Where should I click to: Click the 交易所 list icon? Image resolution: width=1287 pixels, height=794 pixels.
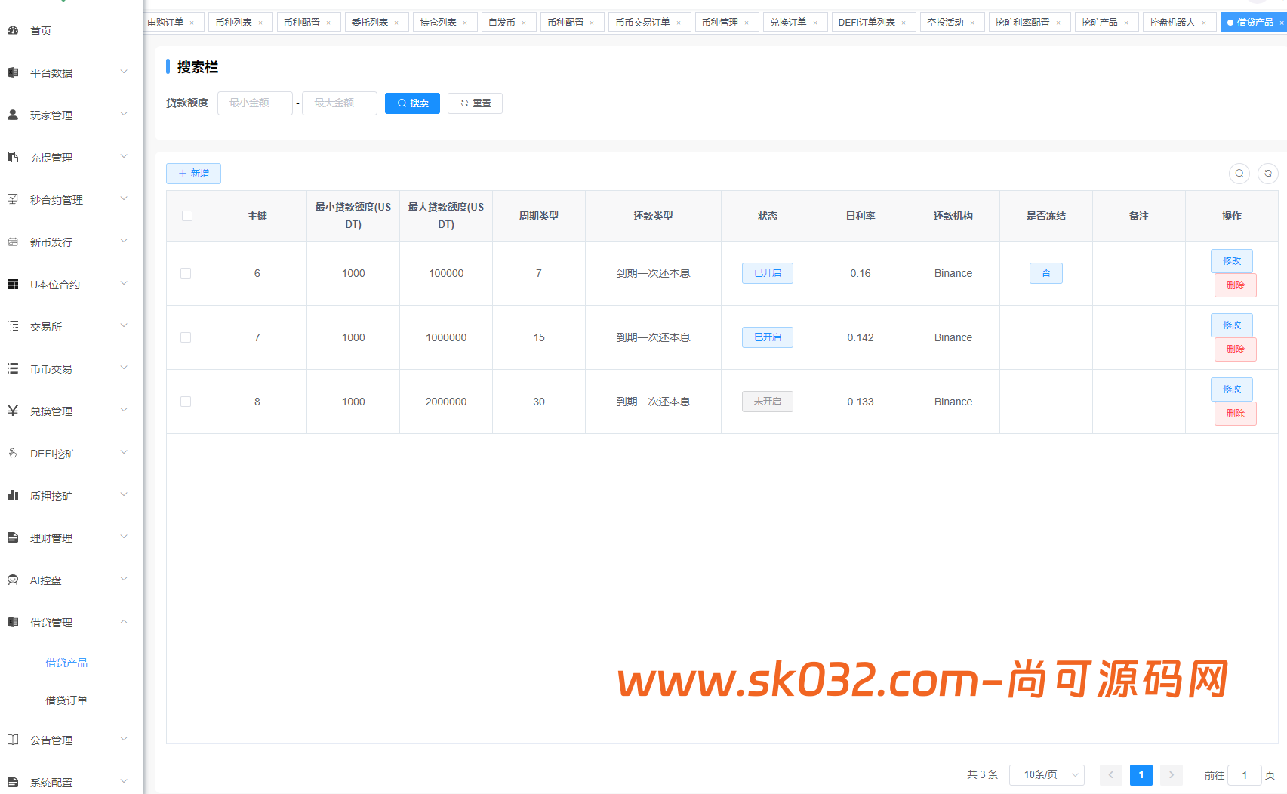13,327
